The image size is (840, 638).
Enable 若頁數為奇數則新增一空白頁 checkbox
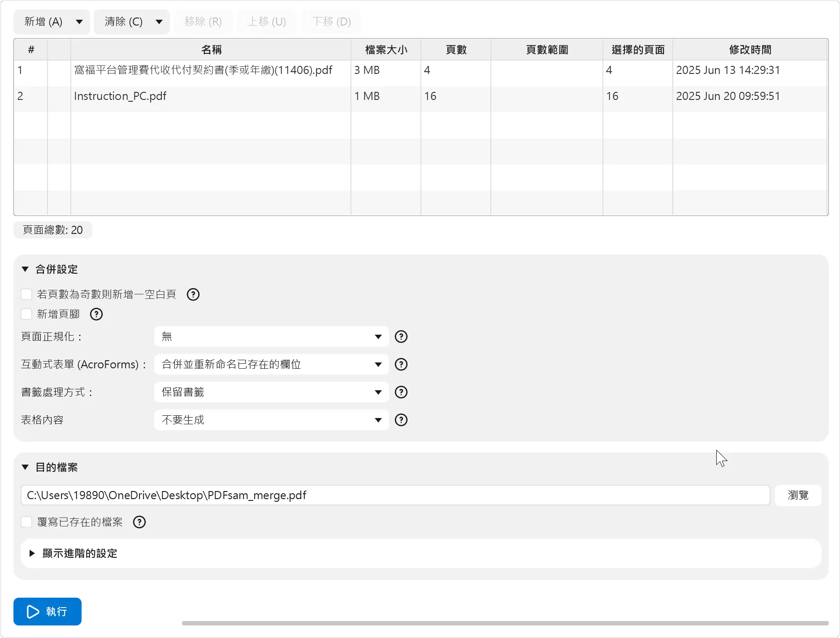pos(26,294)
